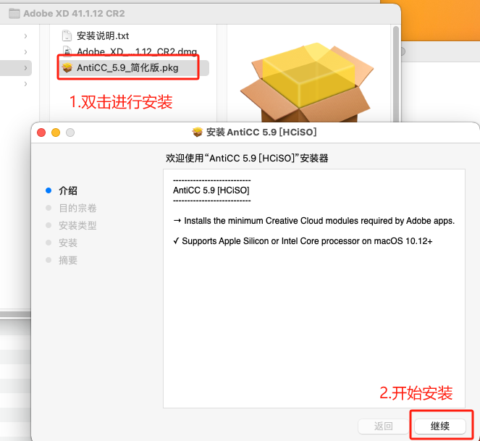This screenshot has height=441, width=480.
Task: Select the Adobe_XD dmg file in Finder
Action: 137,51
